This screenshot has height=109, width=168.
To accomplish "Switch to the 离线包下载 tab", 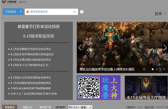I will coord(45,107).
